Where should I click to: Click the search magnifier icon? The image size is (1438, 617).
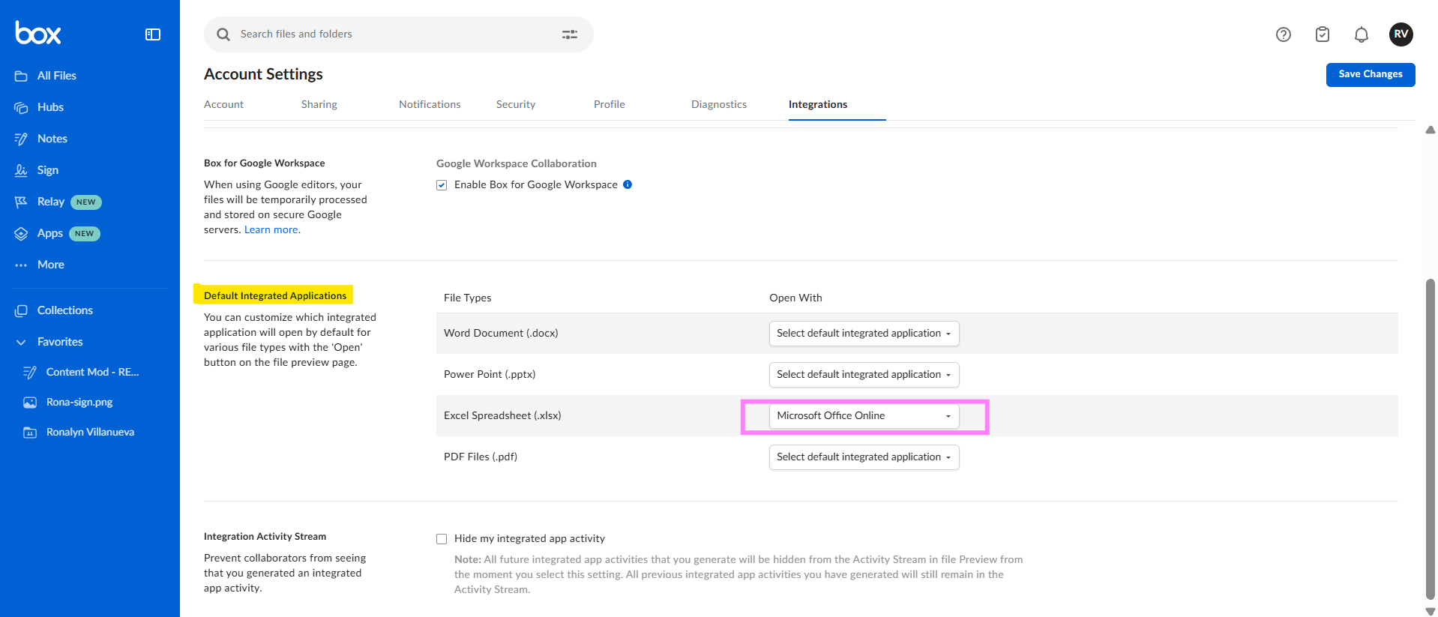click(223, 34)
